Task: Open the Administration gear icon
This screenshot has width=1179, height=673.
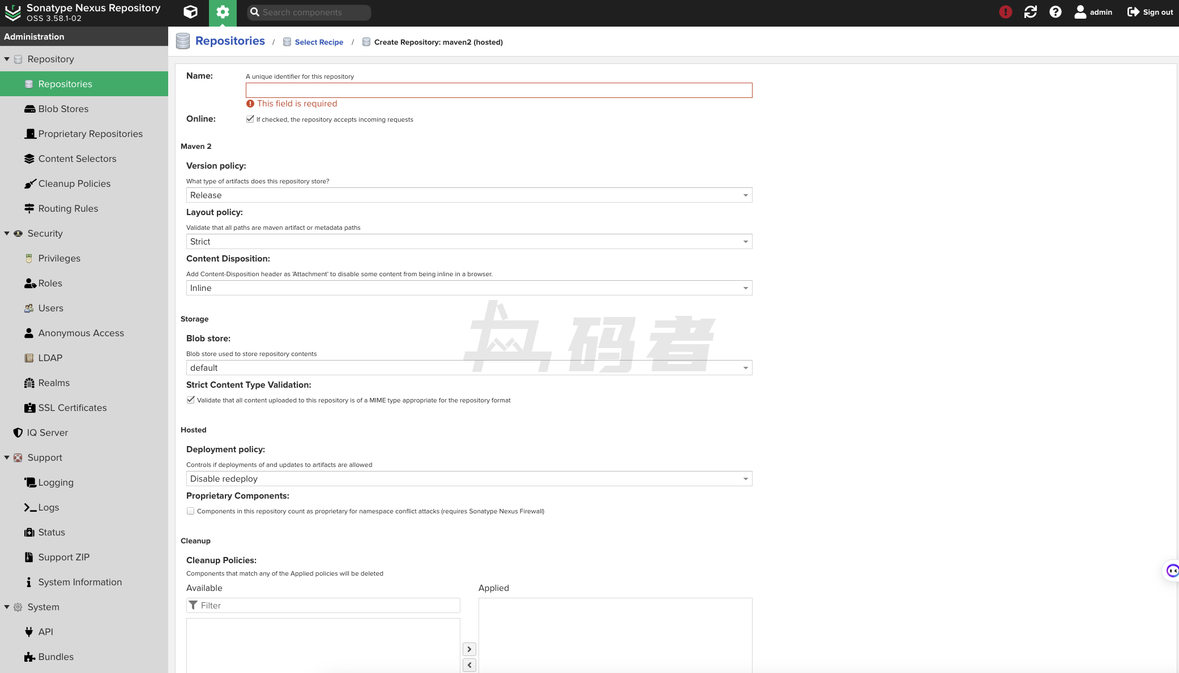Action: (x=223, y=12)
